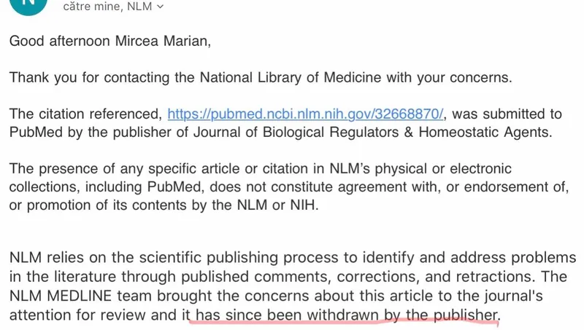584x330 pixels.
Task: Expand recipient details chevron next to NLM
Action: [x=161, y=7]
